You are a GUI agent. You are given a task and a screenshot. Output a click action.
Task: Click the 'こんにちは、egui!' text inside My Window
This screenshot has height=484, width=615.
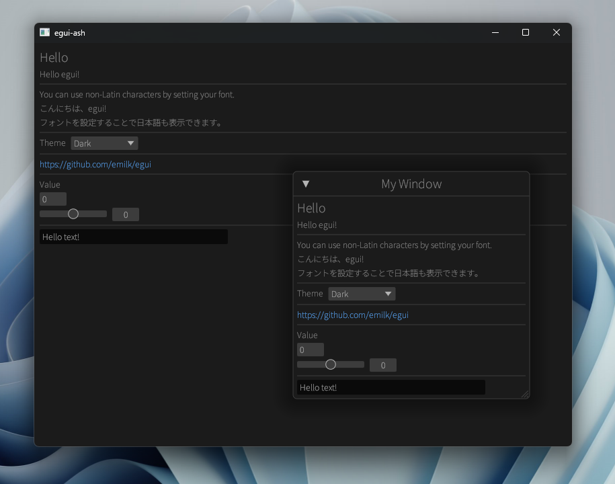click(330, 259)
